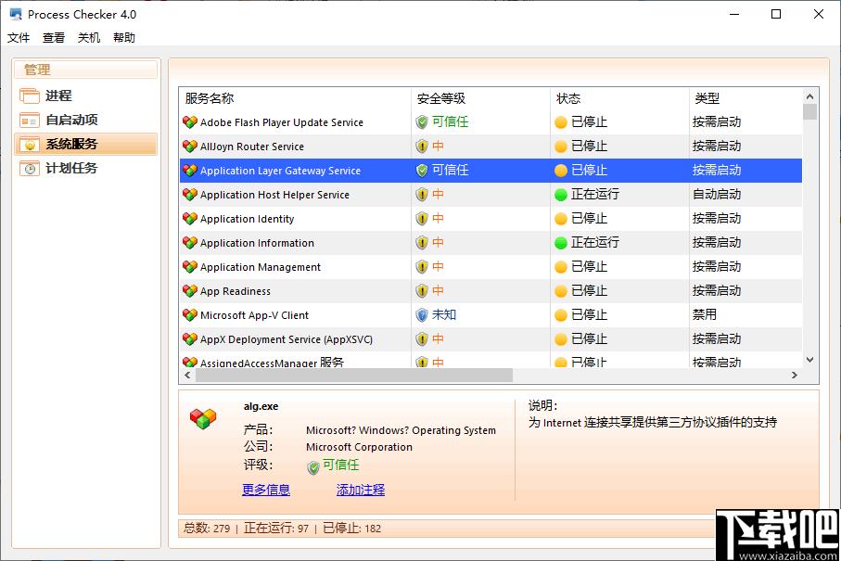Click green running dot for Application Information
The height and width of the screenshot is (561, 841).
[561, 243]
